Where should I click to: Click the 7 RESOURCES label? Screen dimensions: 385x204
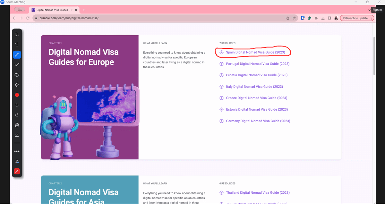[227, 43]
